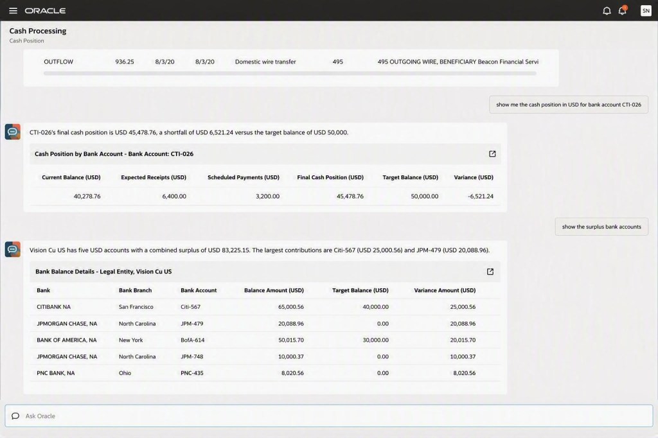Click the Bank Balance Details table title
Viewport: 658px width, 438px height.
click(x=103, y=272)
